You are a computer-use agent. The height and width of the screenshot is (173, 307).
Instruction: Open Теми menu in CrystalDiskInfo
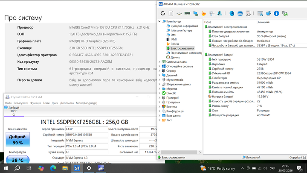46,103
